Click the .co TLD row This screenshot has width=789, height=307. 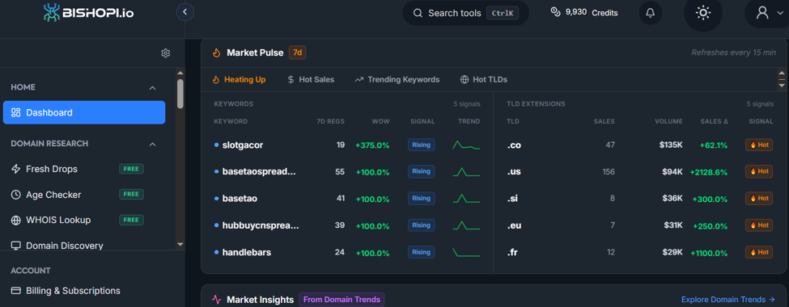coord(640,145)
